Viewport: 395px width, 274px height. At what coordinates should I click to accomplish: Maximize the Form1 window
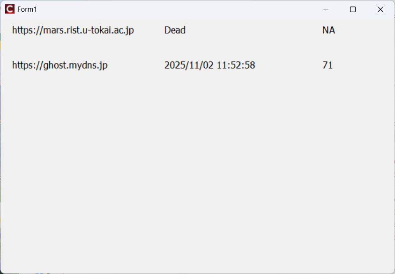click(x=353, y=9)
